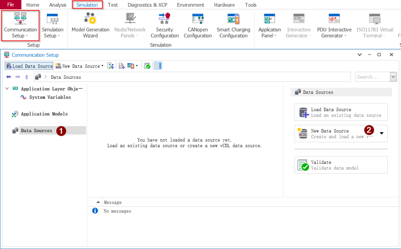Click the green check validate toolbar icon
This screenshot has width=401, height=249.
click(x=147, y=66)
